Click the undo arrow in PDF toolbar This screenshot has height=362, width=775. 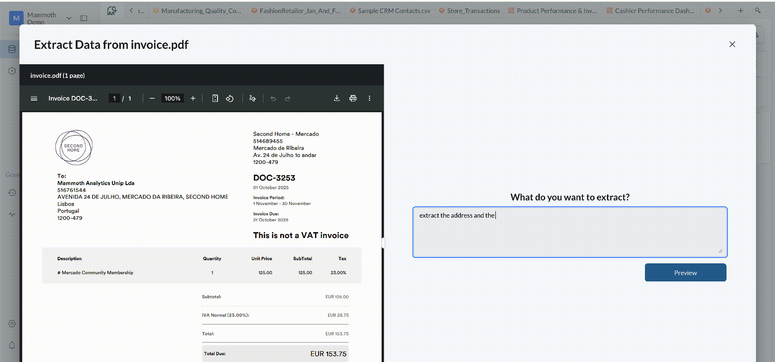273,98
